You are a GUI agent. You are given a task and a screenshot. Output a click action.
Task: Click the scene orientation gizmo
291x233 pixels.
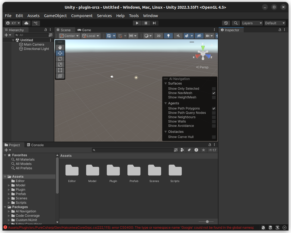click(203, 53)
